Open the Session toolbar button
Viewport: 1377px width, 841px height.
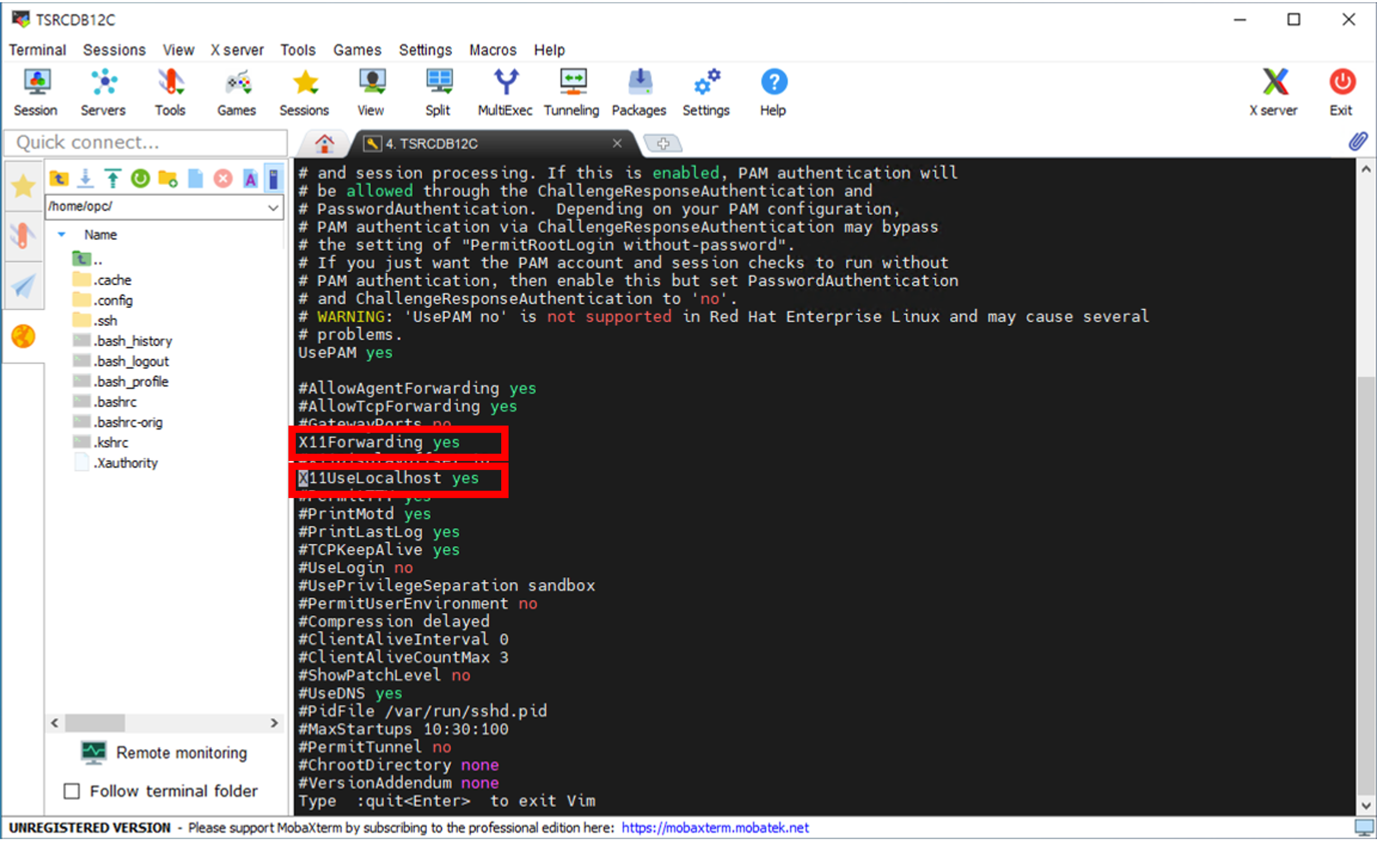pos(37,92)
